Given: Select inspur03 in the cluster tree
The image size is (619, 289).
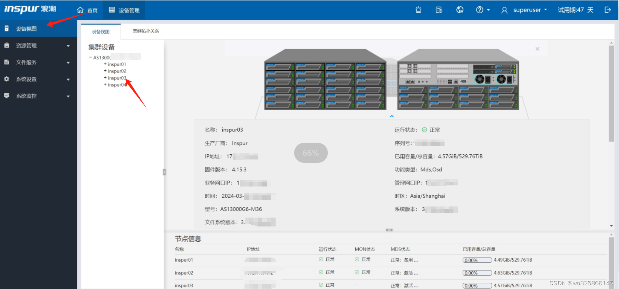Looking at the screenshot, I should pos(117,78).
